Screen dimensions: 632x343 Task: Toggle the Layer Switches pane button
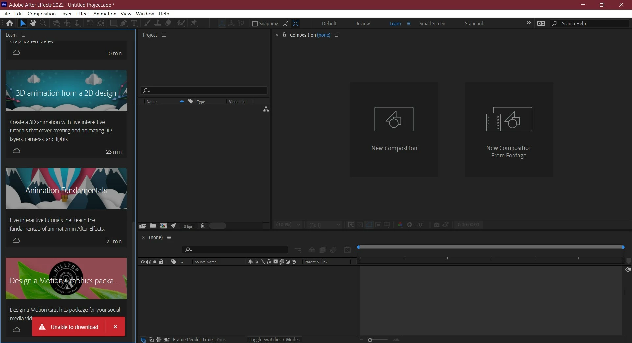point(143,340)
